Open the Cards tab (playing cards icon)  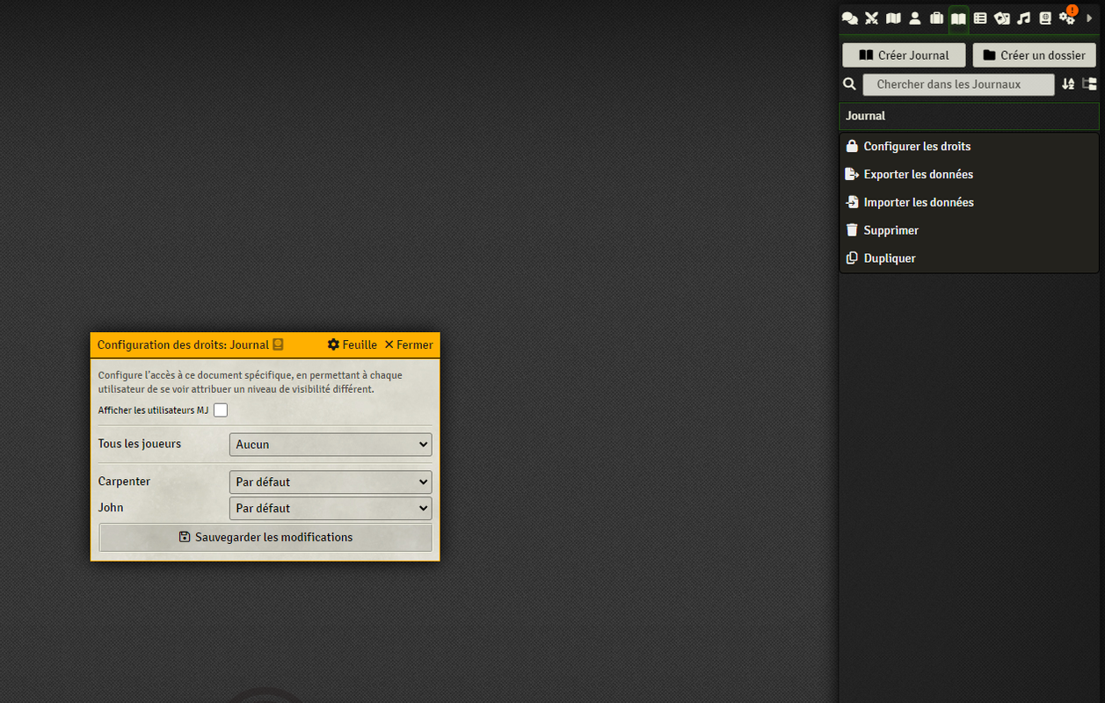pyautogui.click(x=1002, y=18)
